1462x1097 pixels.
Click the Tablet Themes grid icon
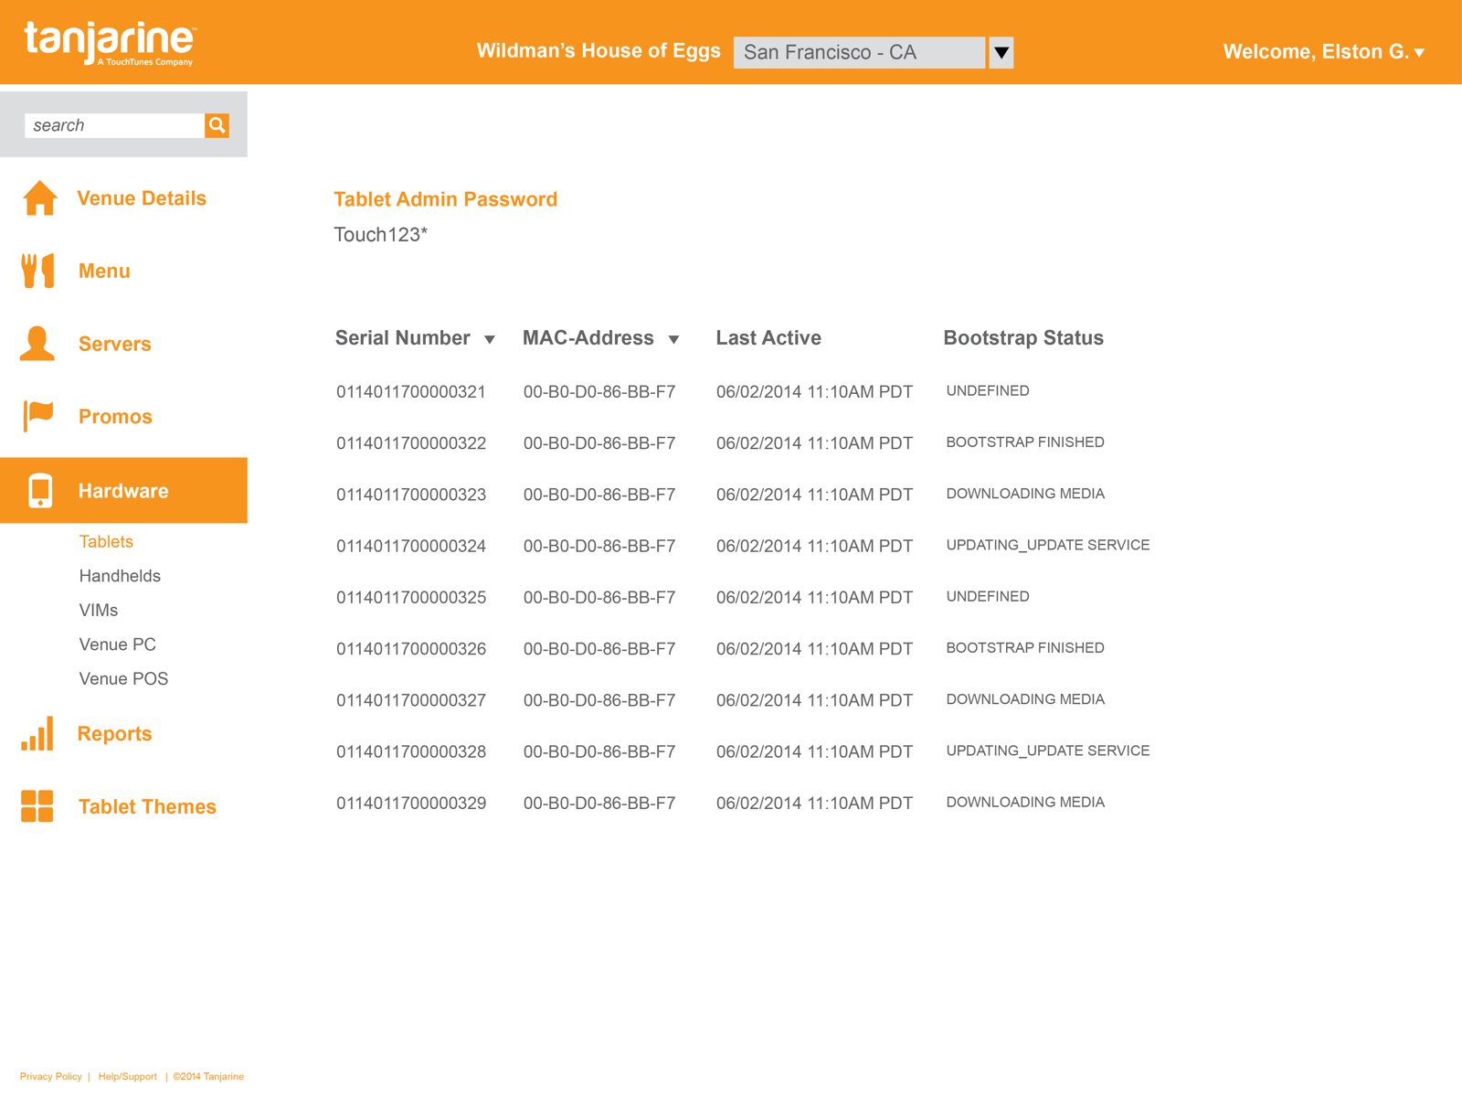(37, 806)
